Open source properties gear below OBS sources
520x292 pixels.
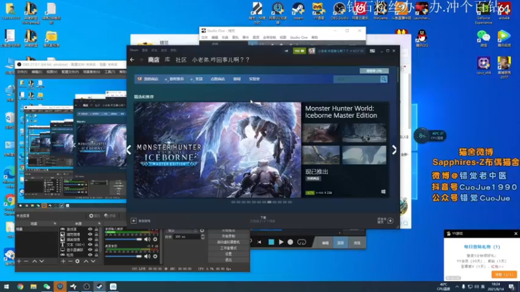click(77, 262)
